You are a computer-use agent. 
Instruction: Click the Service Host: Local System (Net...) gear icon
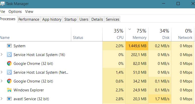[9, 72]
